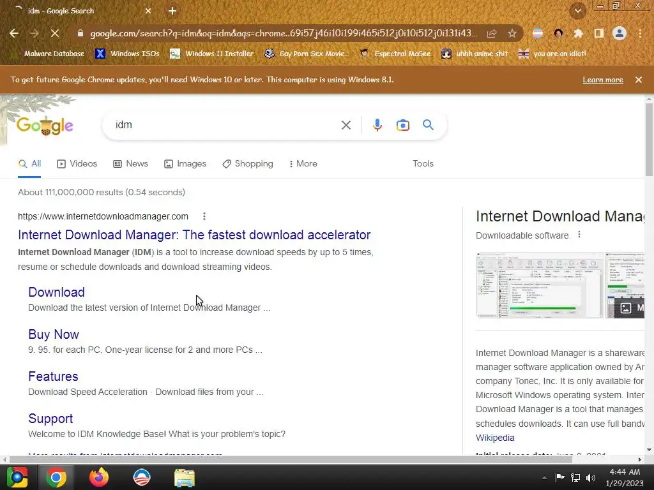
Task: Switch to the News tab
Action: coord(130,164)
